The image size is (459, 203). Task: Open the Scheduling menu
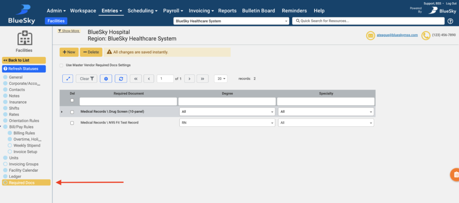coord(142,10)
